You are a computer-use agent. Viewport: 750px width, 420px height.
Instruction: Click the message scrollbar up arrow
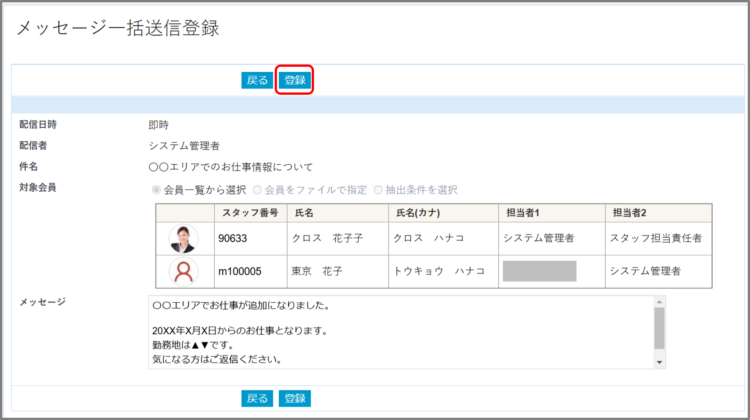[x=660, y=302]
